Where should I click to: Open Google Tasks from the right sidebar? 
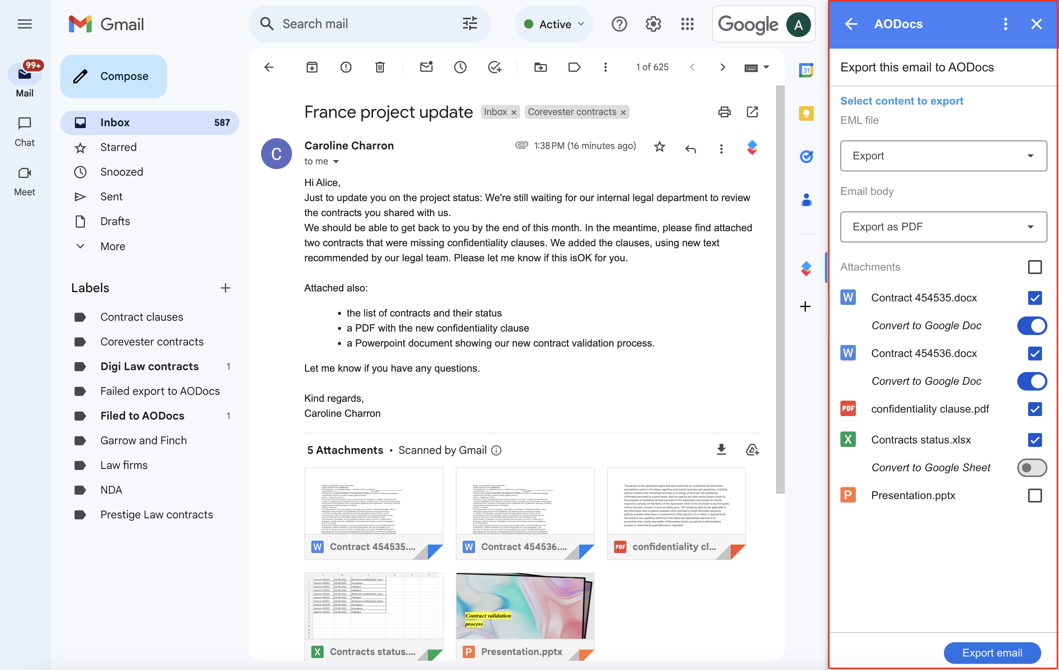(x=806, y=156)
